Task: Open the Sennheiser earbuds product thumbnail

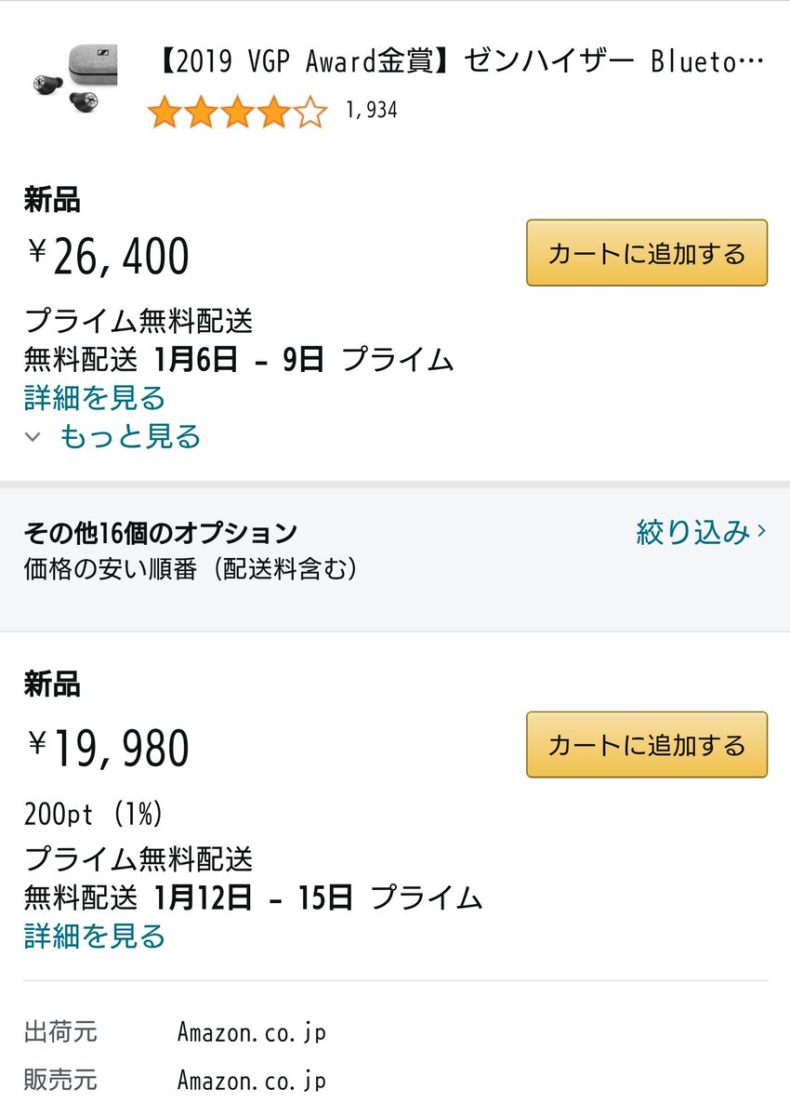Action: 72,80
